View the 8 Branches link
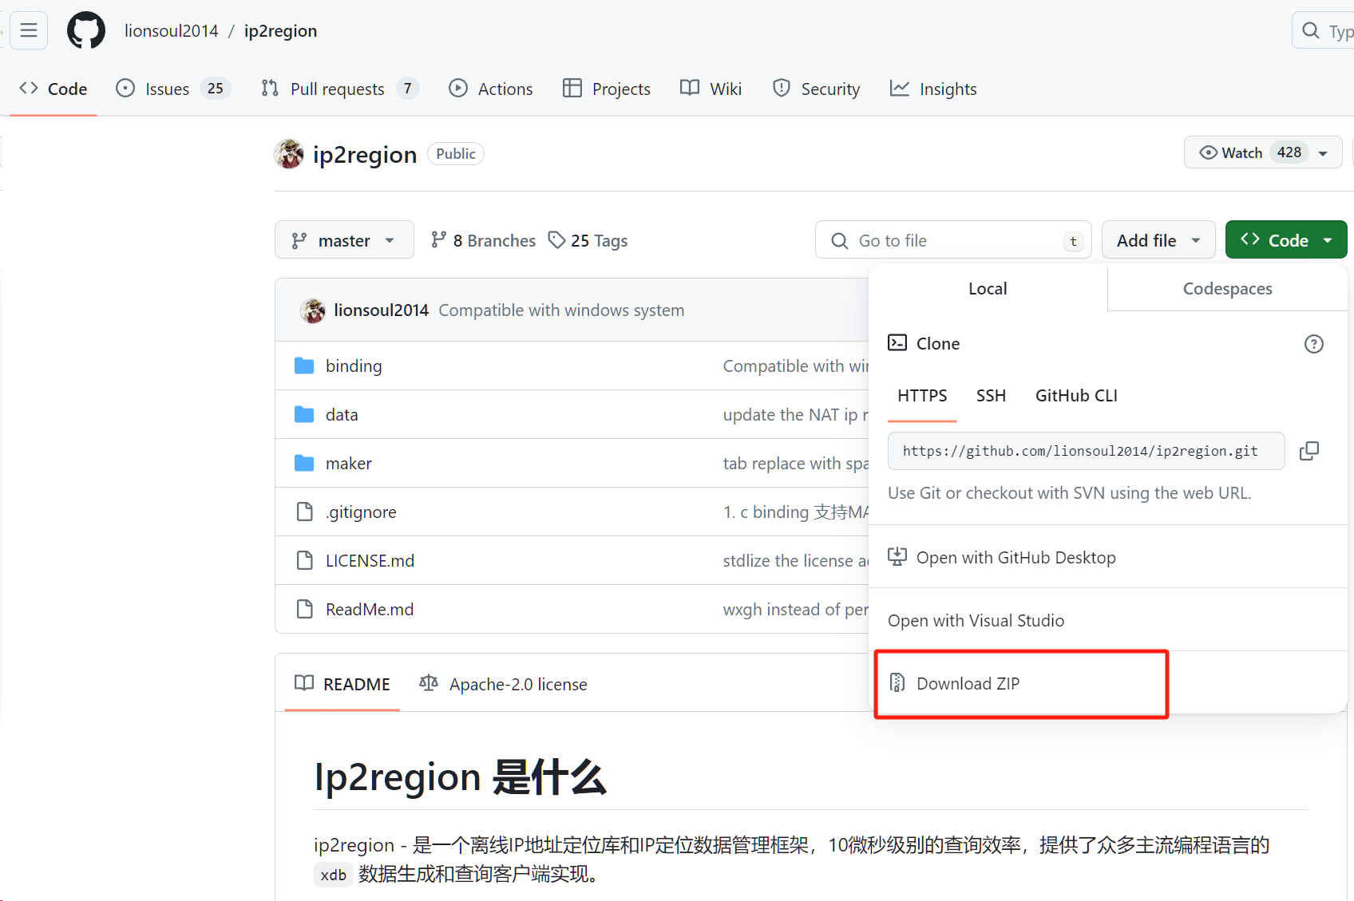The height and width of the screenshot is (901, 1354). 483,240
